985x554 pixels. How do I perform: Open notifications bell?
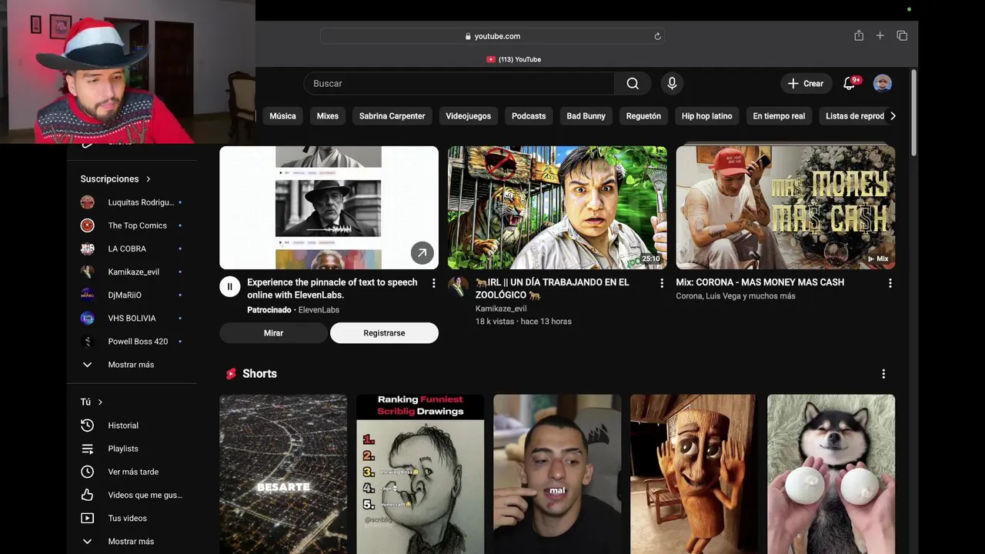coord(850,83)
